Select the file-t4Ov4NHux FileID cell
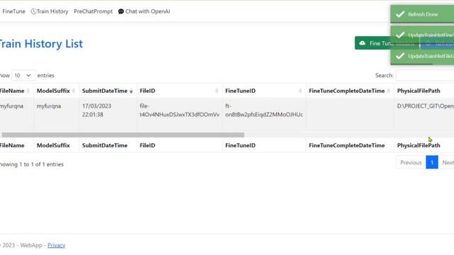Image resolution: width=454 pixels, height=255 pixels. [179, 114]
